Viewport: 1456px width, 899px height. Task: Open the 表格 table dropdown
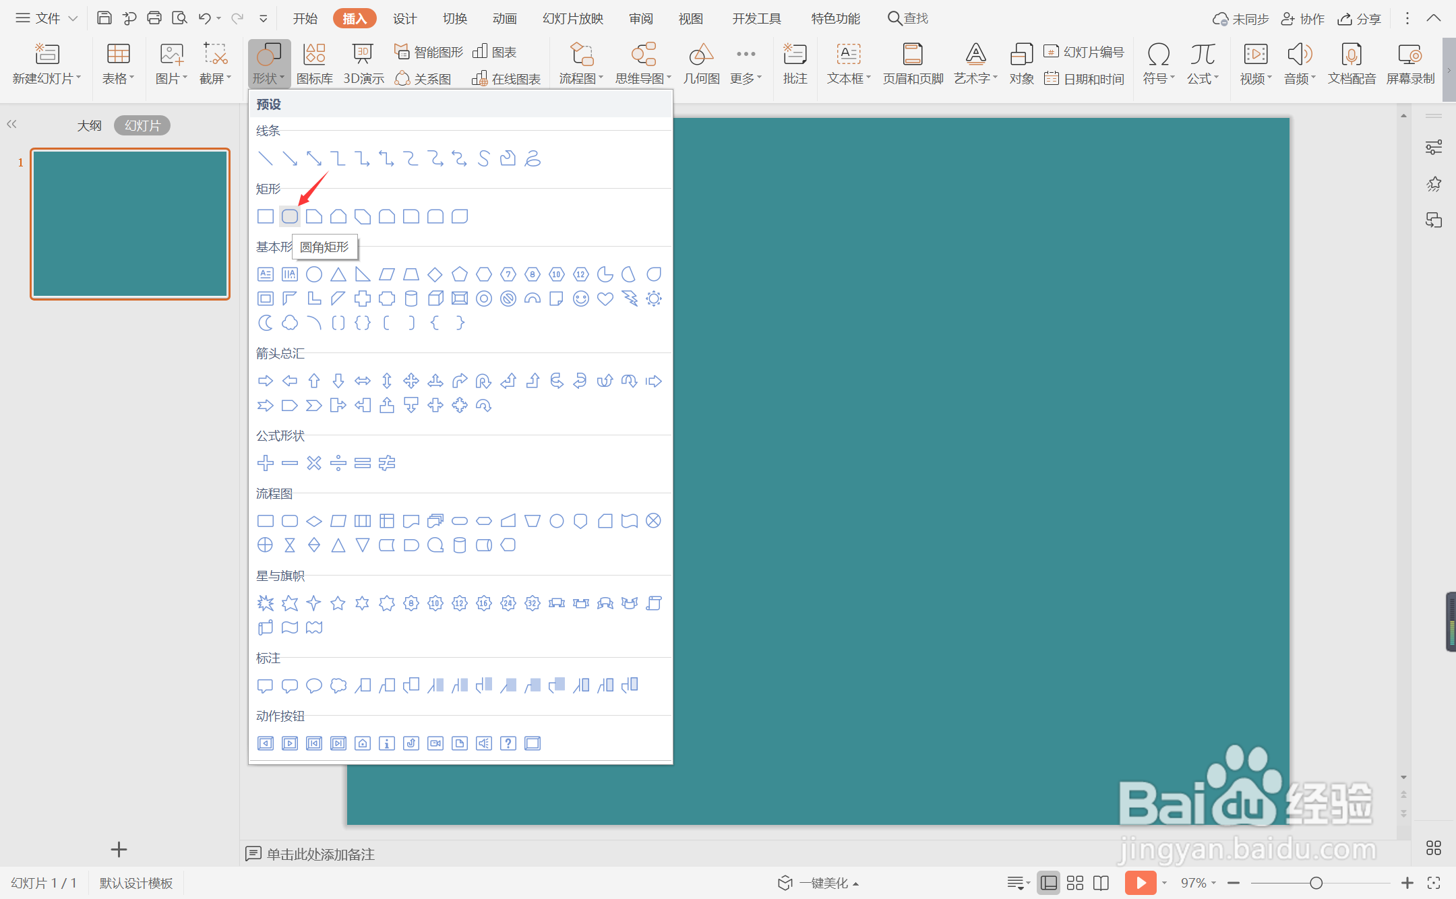tap(118, 64)
